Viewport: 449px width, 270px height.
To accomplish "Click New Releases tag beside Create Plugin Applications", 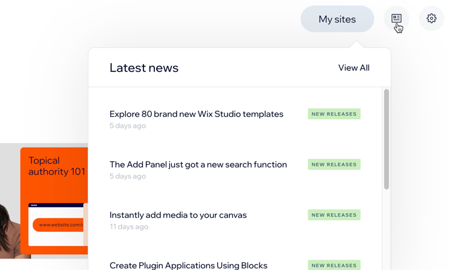I will tap(334, 265).
